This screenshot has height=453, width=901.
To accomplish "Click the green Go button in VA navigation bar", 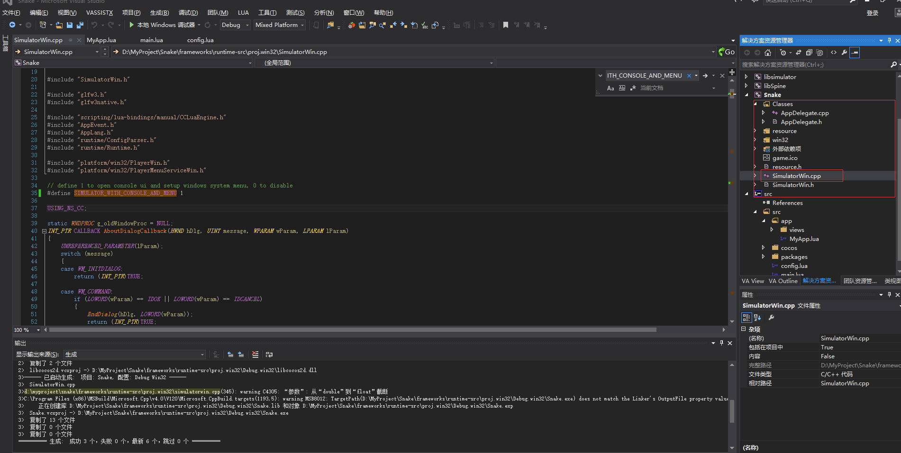I will pyautogui.click(x=726, y=52).
